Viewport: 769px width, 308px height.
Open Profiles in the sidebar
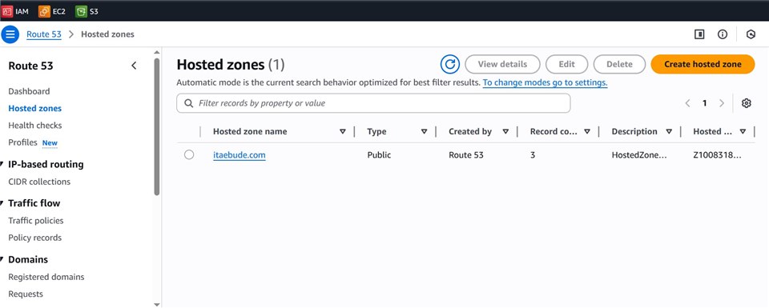[22, 142]
